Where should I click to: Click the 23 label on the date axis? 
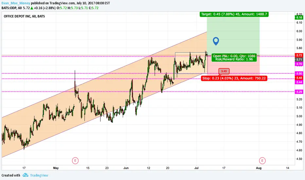[107, 168]
